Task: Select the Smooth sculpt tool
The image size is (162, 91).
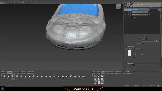Action: click(x=13, y=77)
